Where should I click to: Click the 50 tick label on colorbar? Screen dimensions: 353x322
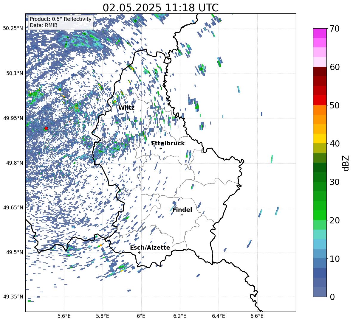(334, 105)
